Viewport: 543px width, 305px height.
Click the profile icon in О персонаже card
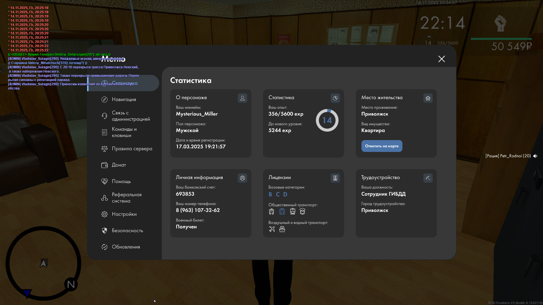tap(242, 98)
